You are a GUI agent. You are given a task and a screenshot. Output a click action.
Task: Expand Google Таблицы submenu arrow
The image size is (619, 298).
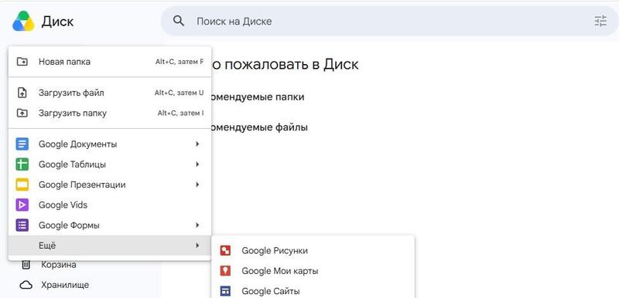point(197,164)
